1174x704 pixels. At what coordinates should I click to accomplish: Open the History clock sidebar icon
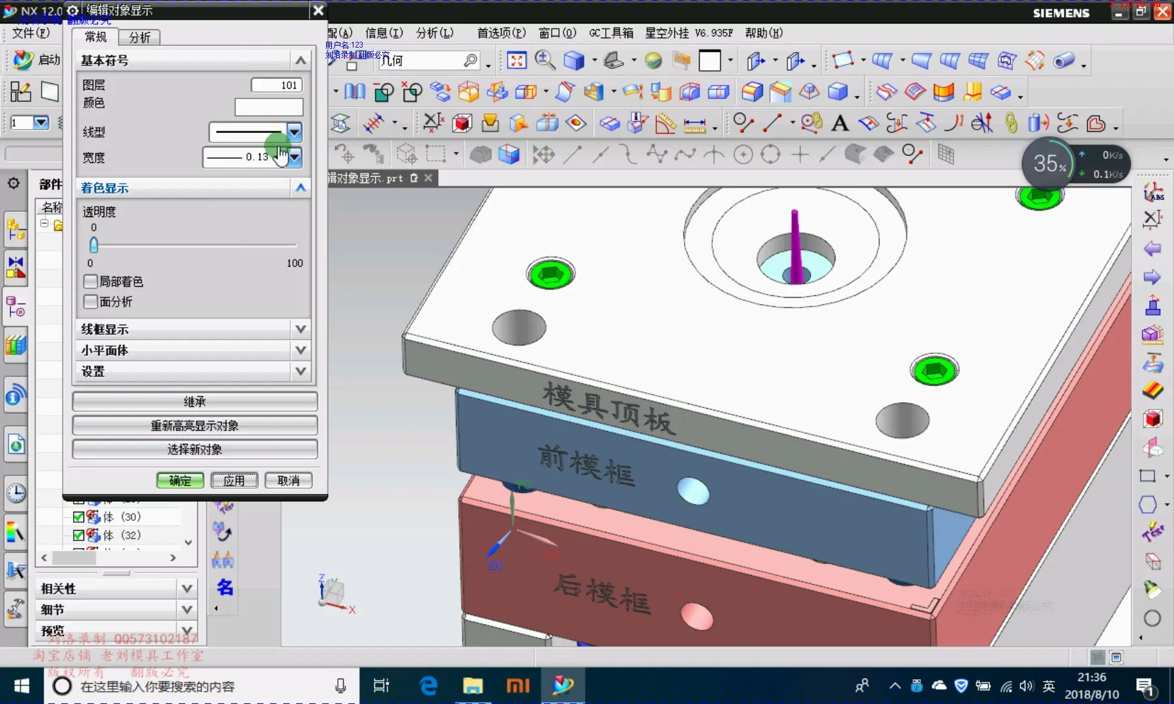[16, 493]
